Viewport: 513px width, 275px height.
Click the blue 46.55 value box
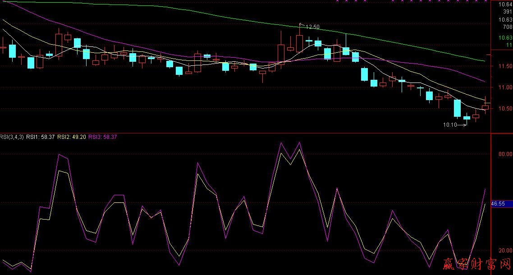498,204
